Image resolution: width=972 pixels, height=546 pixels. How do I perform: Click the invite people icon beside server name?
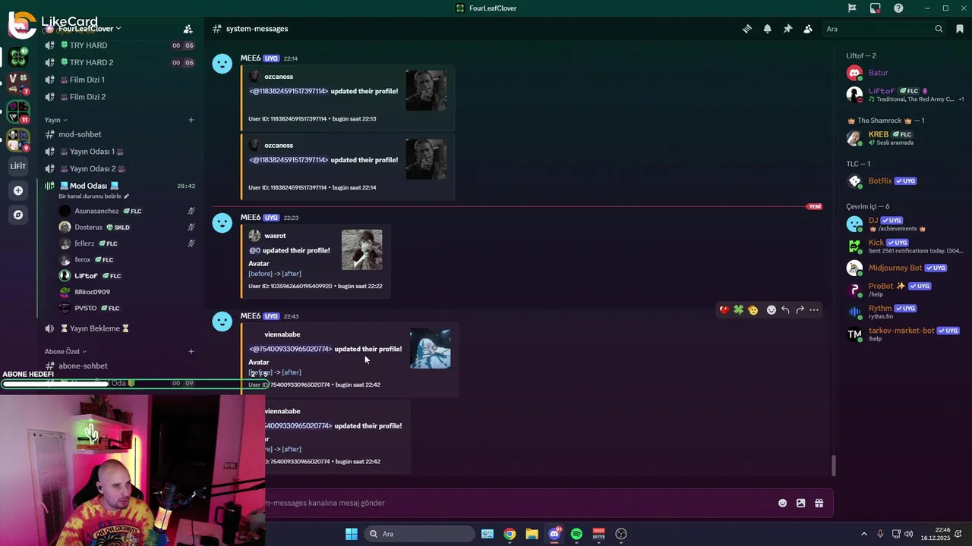188,29
